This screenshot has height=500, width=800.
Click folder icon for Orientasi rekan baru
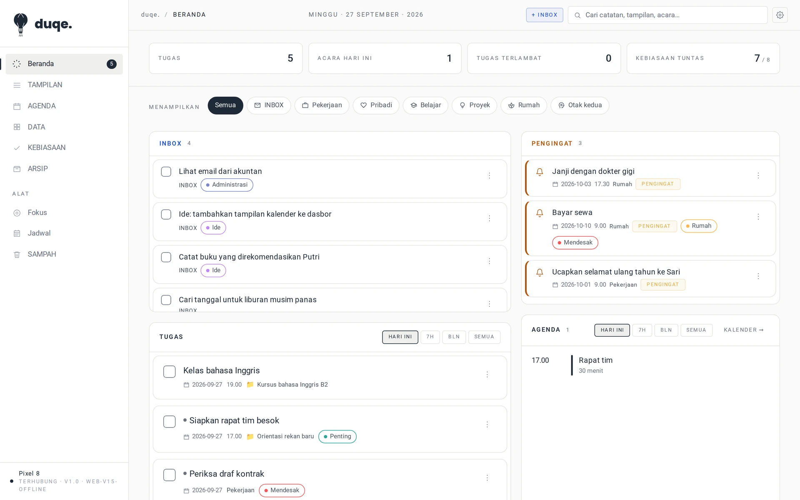pyautogui.click(x=250, y=437)
